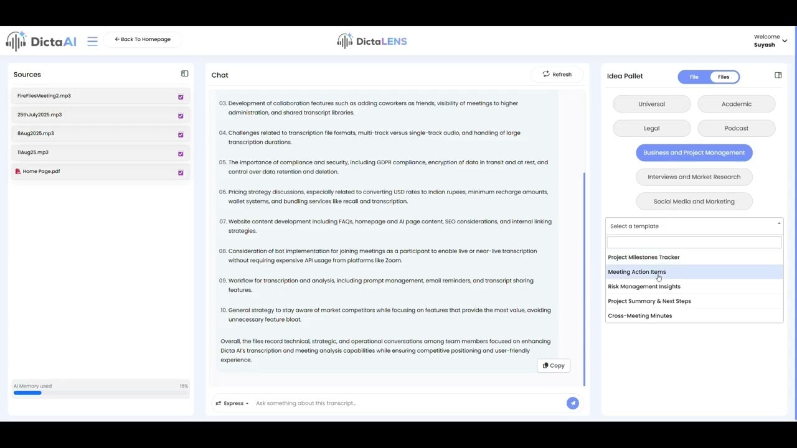Click the chat vertical scrollbar
The height and width of the screenshot is (448, 797).
click(584, 279)
